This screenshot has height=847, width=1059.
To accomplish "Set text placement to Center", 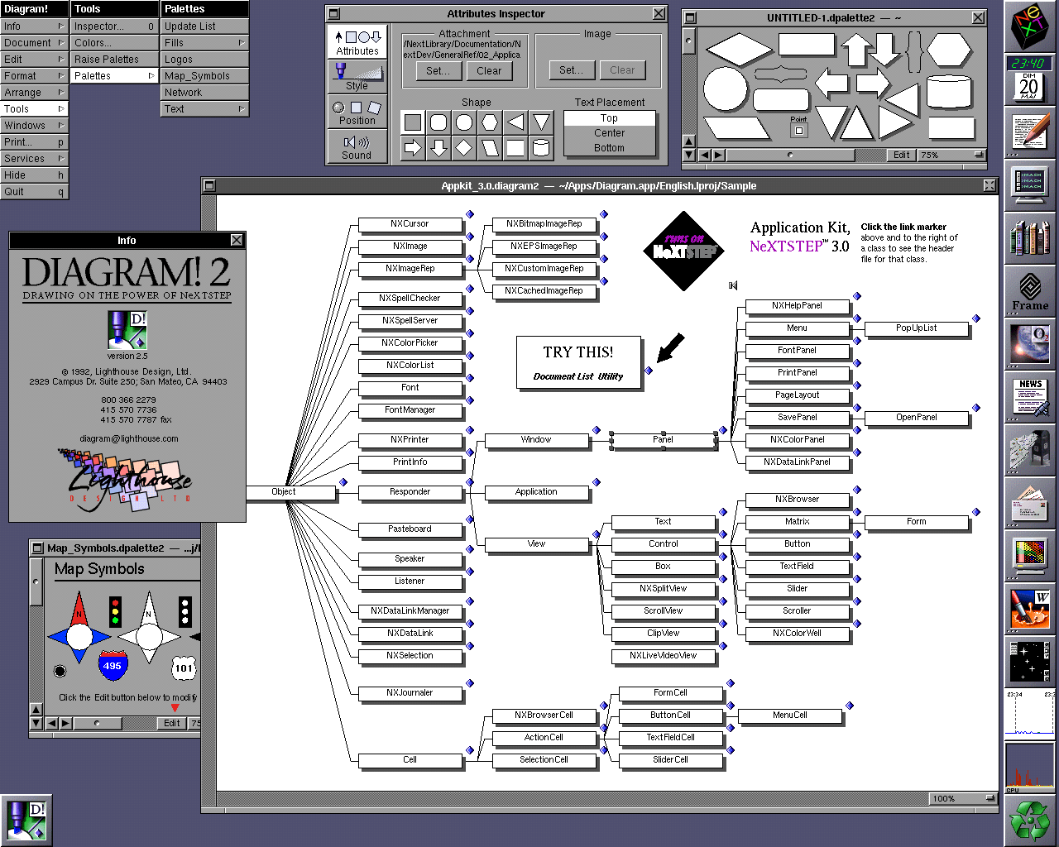I will click(x=610, y=133).
